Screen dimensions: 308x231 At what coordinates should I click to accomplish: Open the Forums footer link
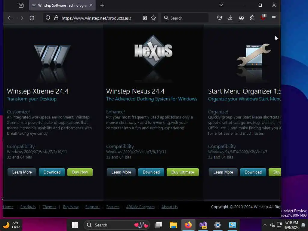point(113,207)
